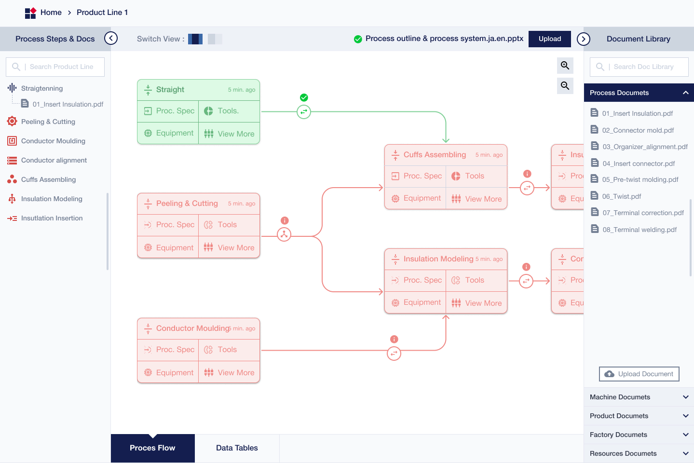Screen dimensions: 694x463
Task: Open Tools in Insulation Modeling card
Action: [476, 280]
